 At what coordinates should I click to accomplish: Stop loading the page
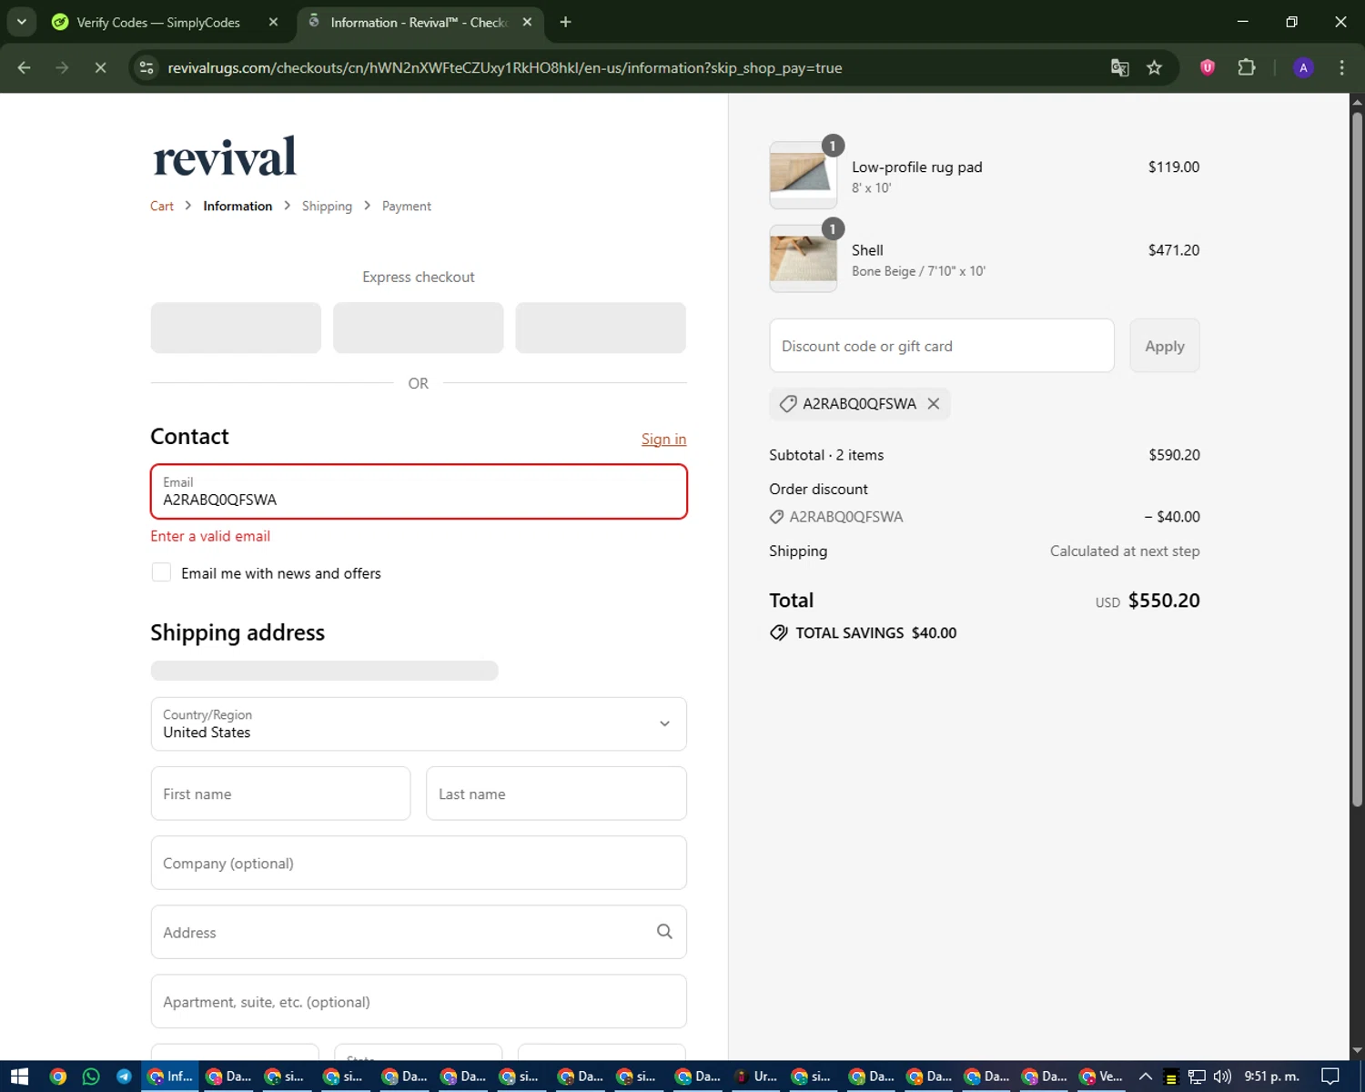click(x=100, y=67)
